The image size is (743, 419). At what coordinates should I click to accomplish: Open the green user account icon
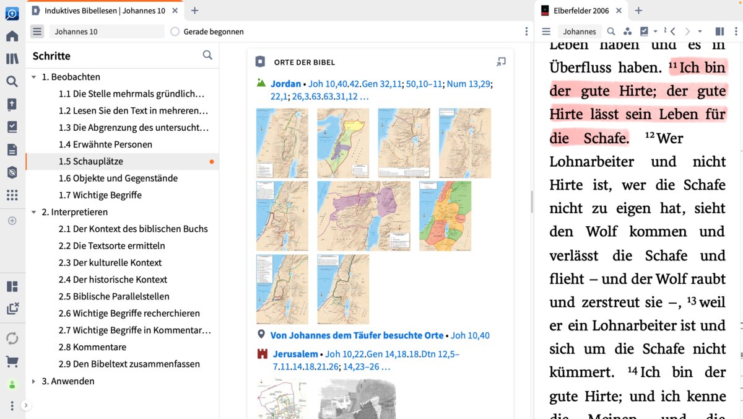[x=12, y=384]
